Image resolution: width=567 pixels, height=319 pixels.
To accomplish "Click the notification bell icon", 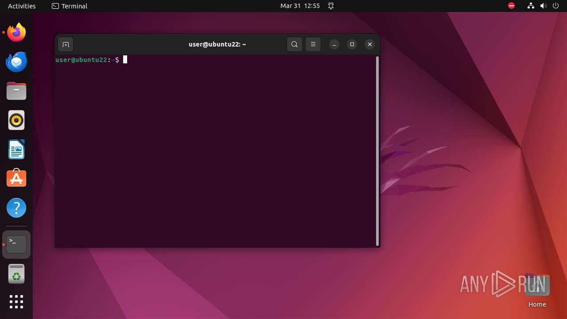I will 331,6.
